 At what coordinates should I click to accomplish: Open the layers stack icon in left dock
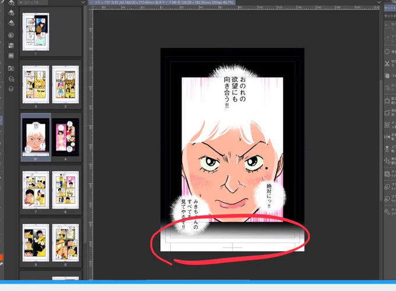tap(11, 89)
